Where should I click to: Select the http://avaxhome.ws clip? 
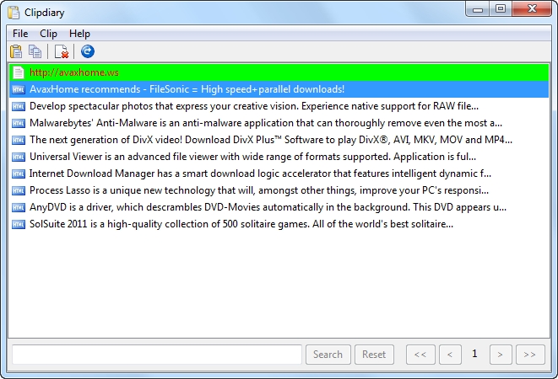[x=279, y=72]
